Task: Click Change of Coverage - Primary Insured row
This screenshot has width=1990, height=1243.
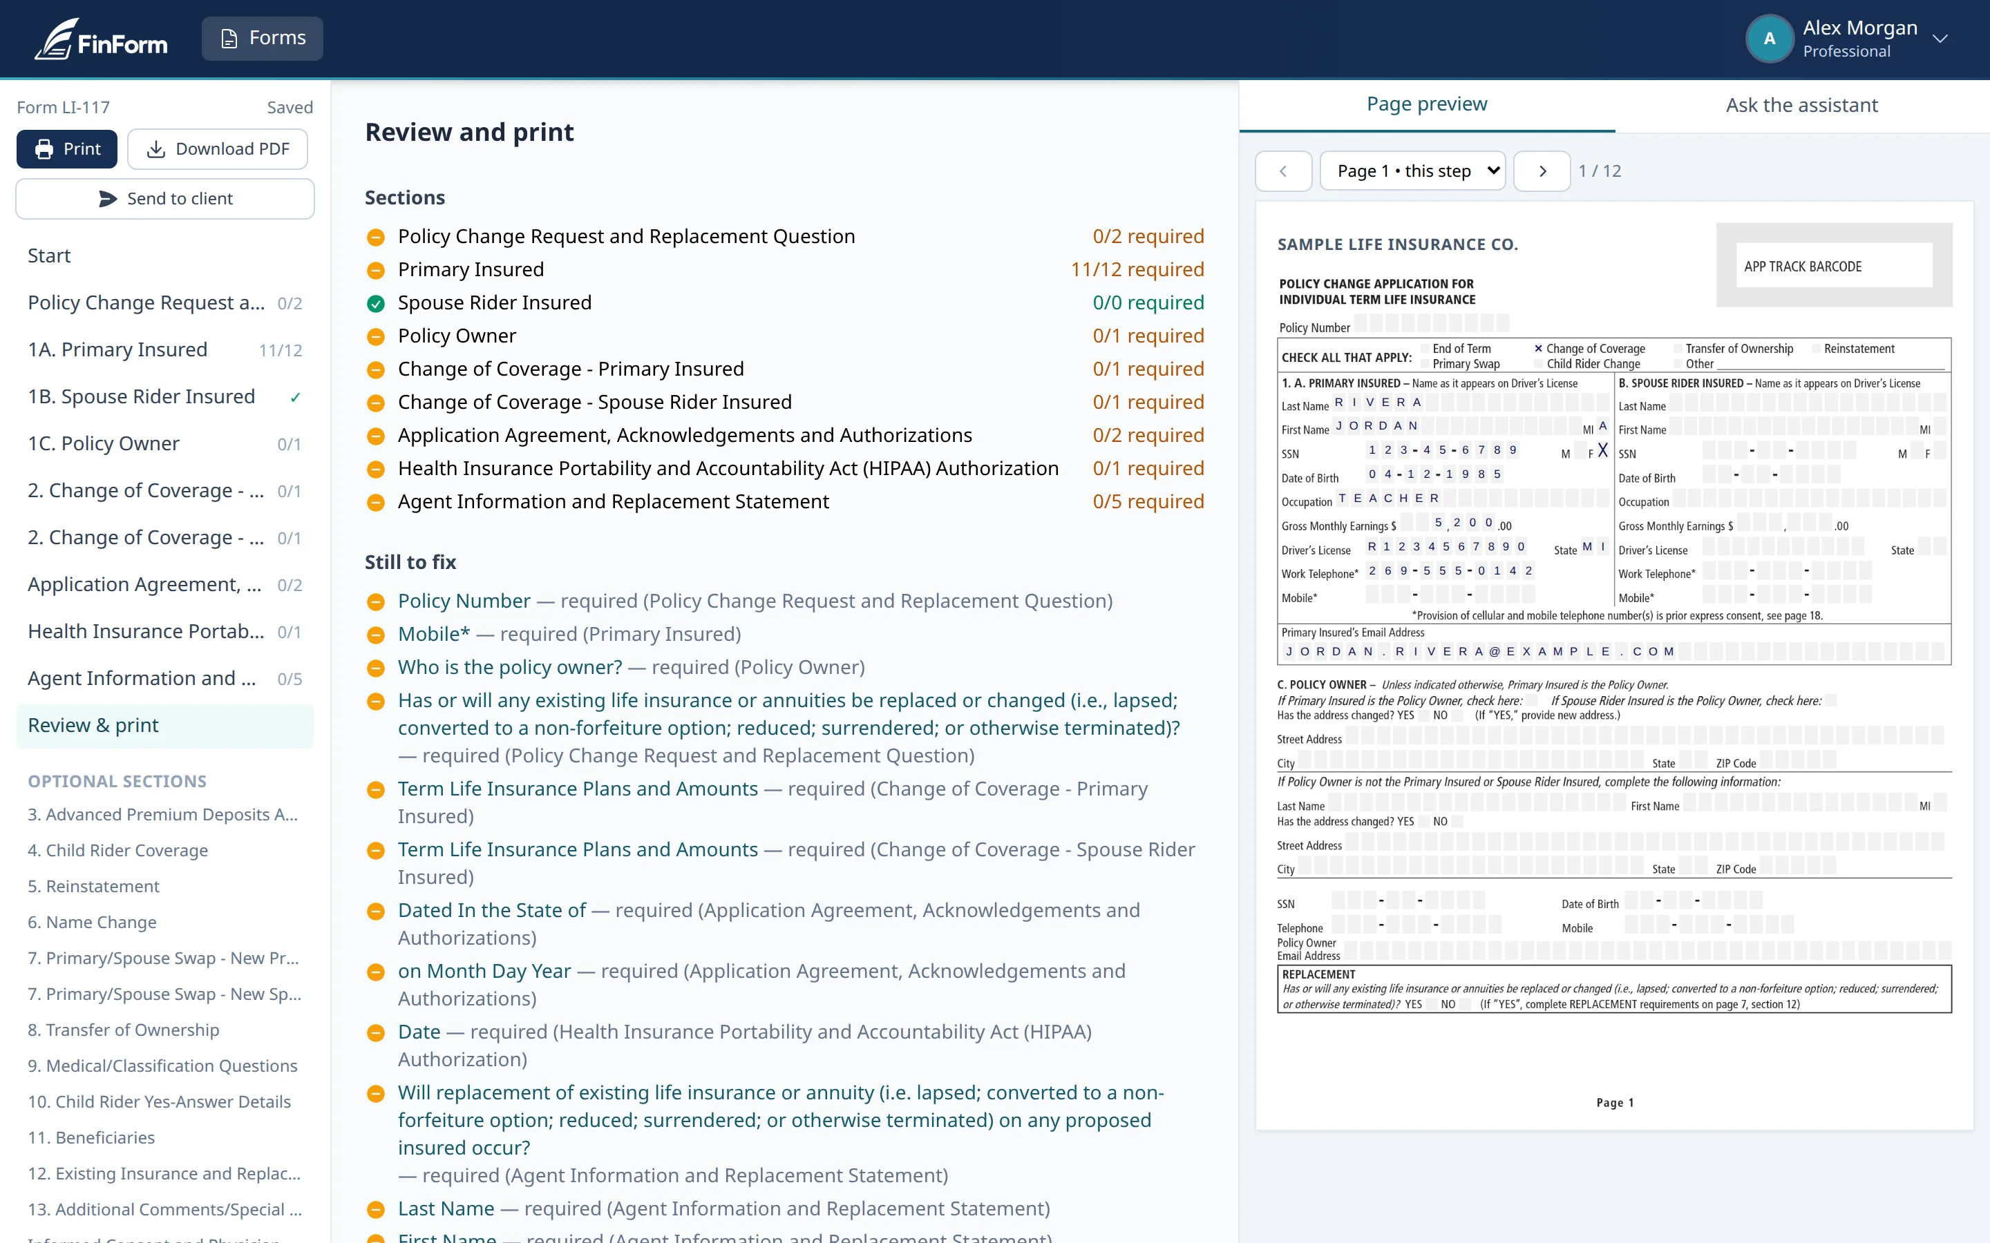Action: (x=786, y=369)
